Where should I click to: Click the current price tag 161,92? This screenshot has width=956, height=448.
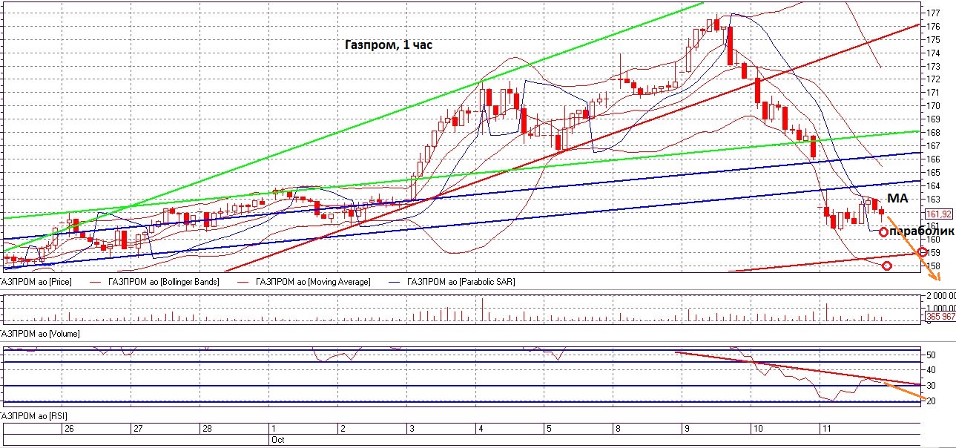[940, 214]
